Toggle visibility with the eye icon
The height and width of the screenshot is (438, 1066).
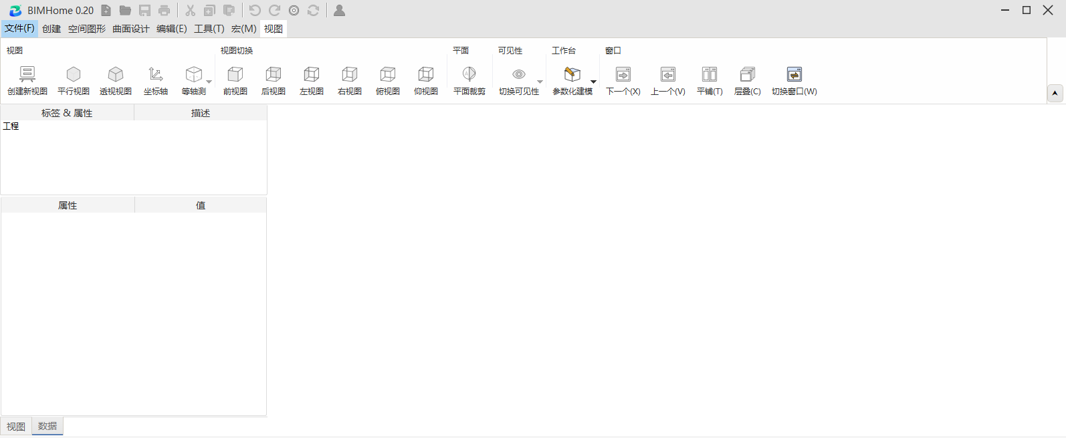point(518,74)
